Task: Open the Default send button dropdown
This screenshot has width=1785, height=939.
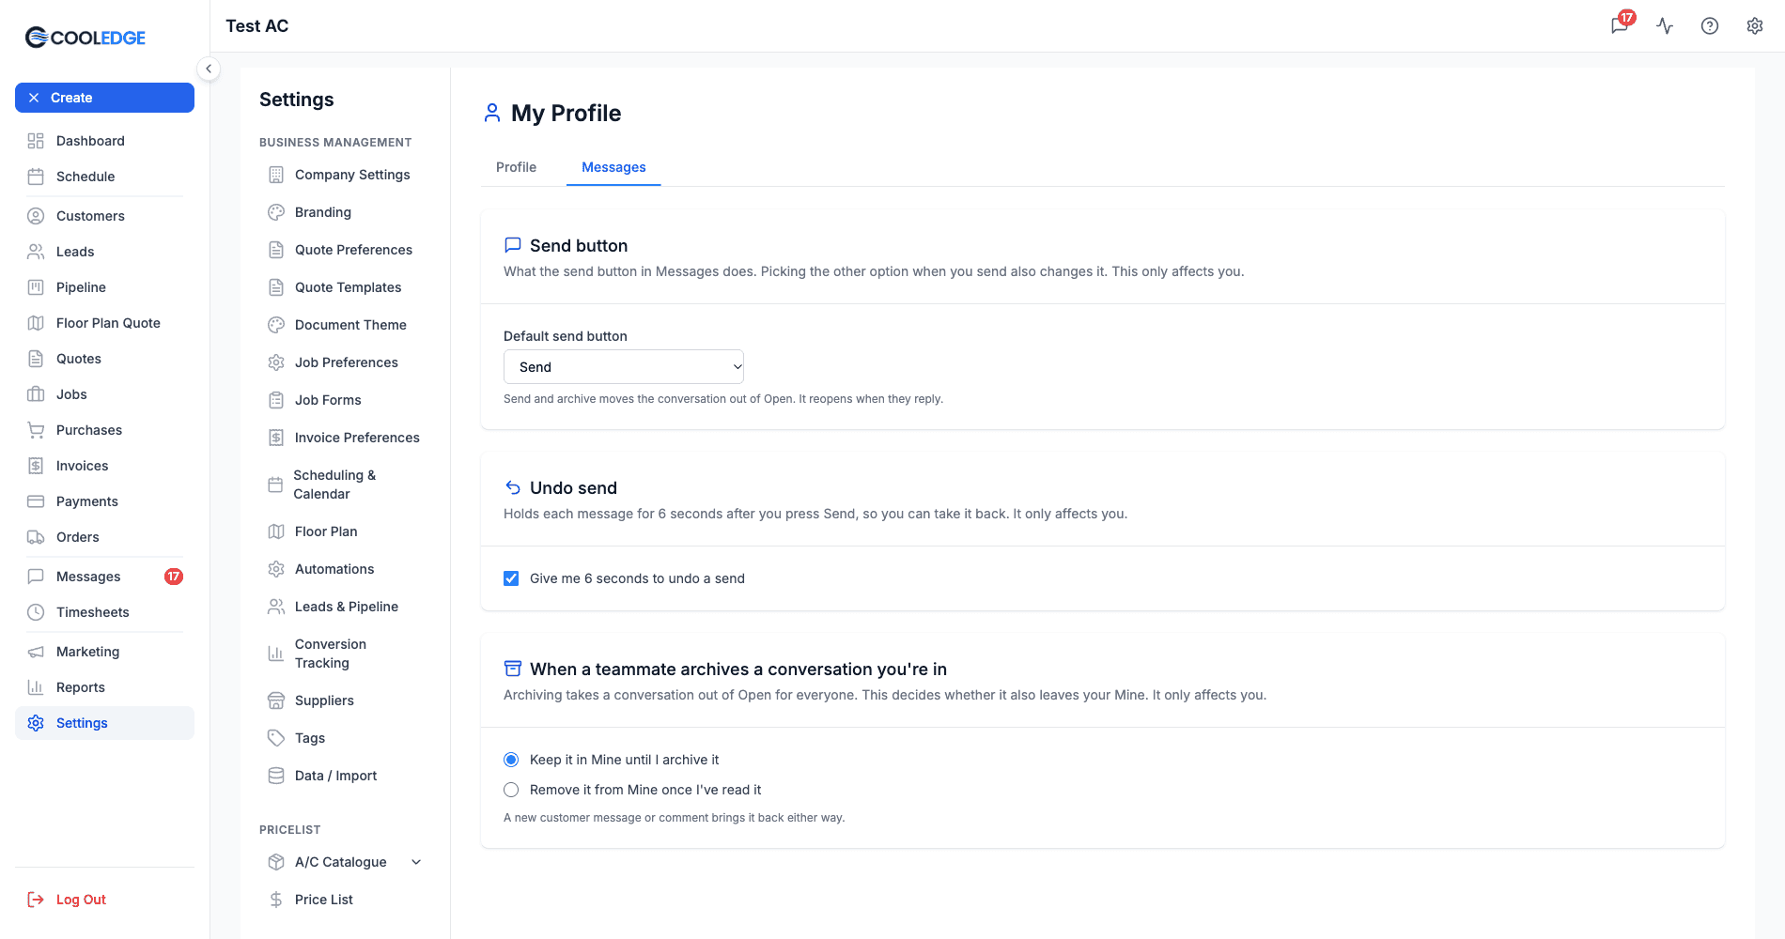Action: 624,367
